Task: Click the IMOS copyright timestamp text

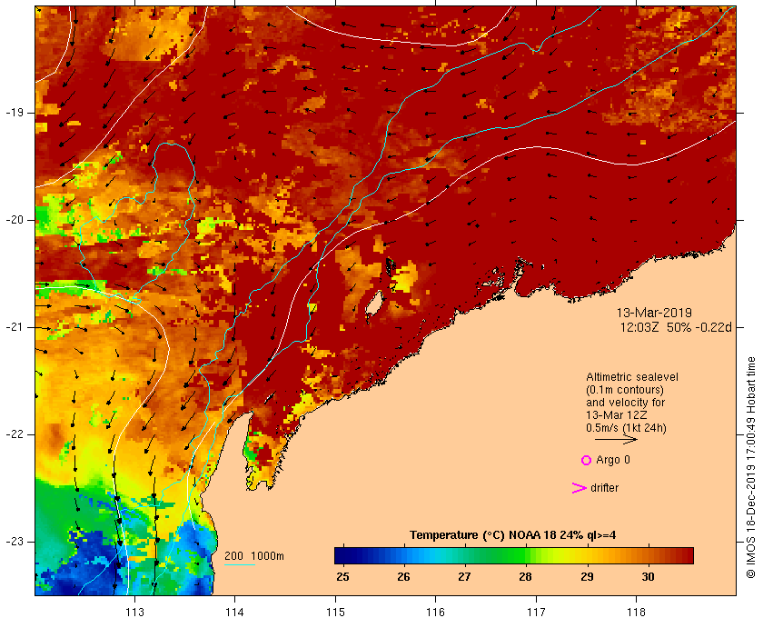Action: pyautogui.click(x=751, y=467)
